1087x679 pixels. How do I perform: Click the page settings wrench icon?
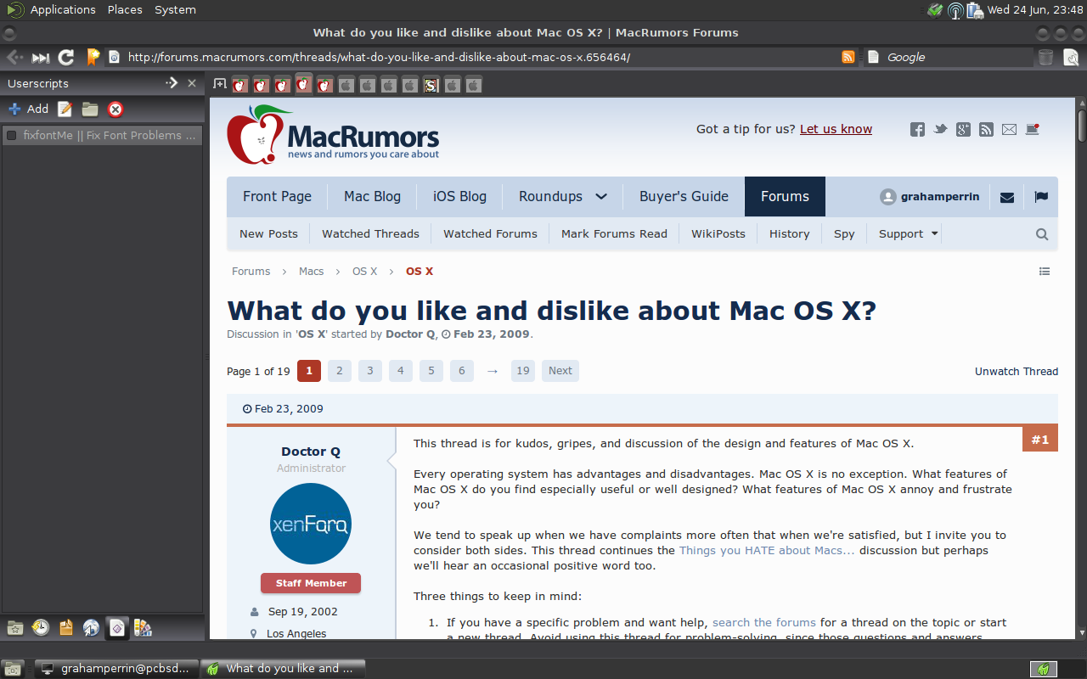click(1071, 58)
